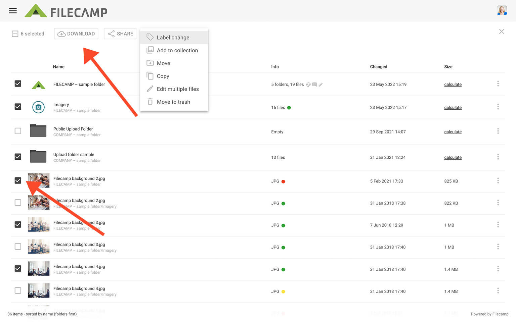The height and width of the screenshot is (322, 516).
Task: Open options menu for Upload folder sample row
Action: [x=498, y=157]
